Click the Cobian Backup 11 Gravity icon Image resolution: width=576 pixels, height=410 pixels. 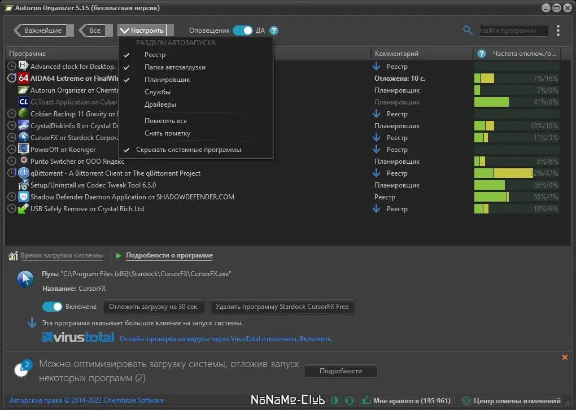click(x=24, y=114)
